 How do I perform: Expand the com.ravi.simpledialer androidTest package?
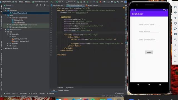[8, 25]
